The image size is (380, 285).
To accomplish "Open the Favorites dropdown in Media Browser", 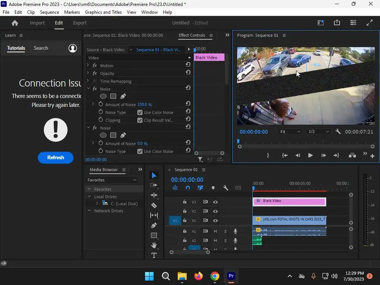I will coord(112,180).
